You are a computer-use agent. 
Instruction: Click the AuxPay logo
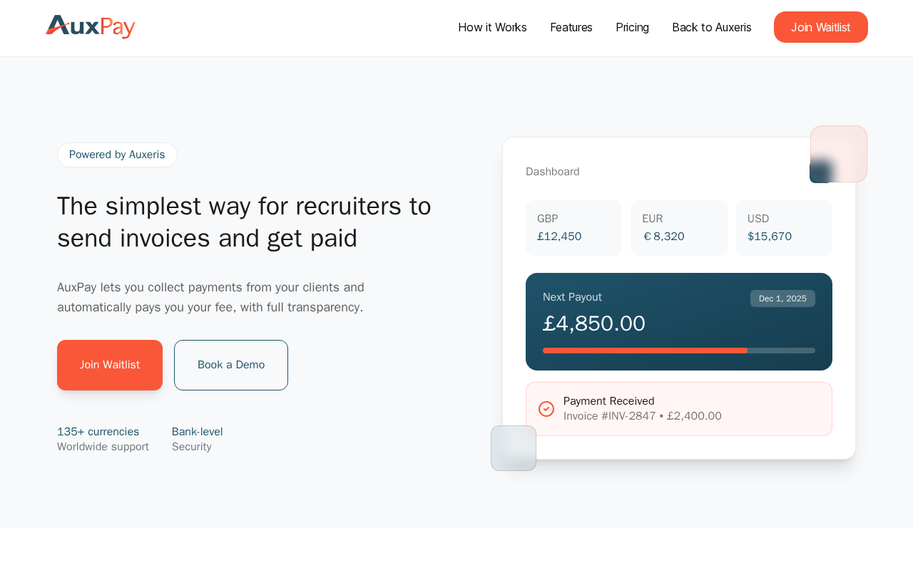(91, 27)
